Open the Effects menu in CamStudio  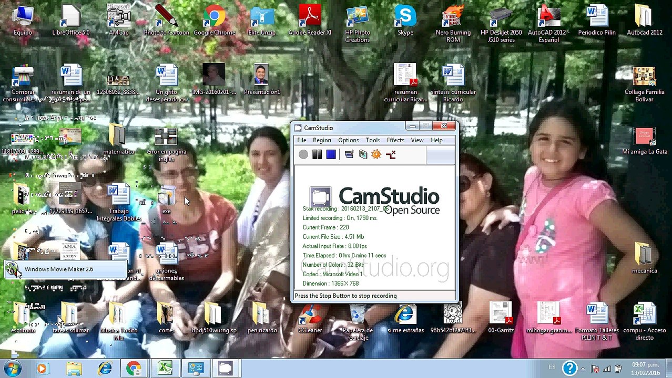pos(395,140)
